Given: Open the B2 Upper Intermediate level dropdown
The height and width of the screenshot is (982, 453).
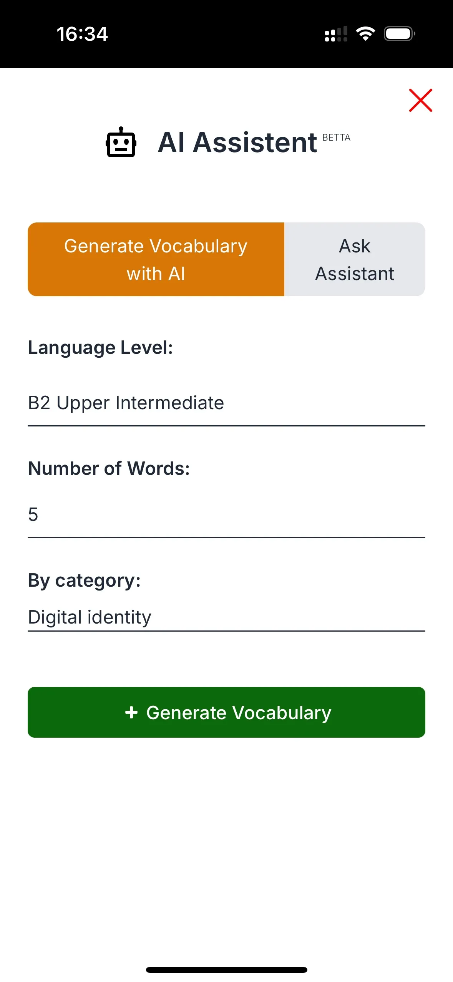Looking at the screenshot, I should [226, 403].
